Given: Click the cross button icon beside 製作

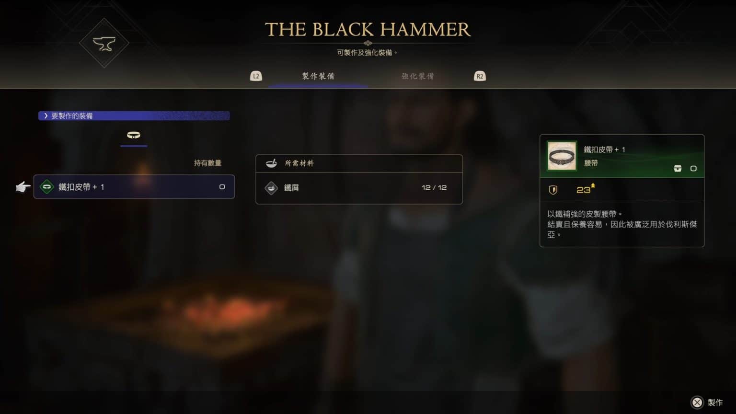Looking at the screenshot, I should pos(697,402).
